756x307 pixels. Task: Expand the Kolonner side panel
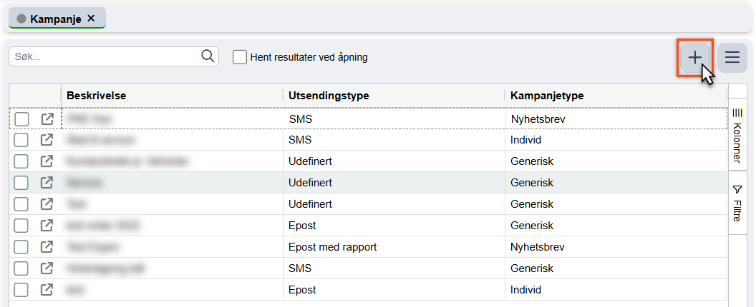pyautogui.click(x=737, y=136)
